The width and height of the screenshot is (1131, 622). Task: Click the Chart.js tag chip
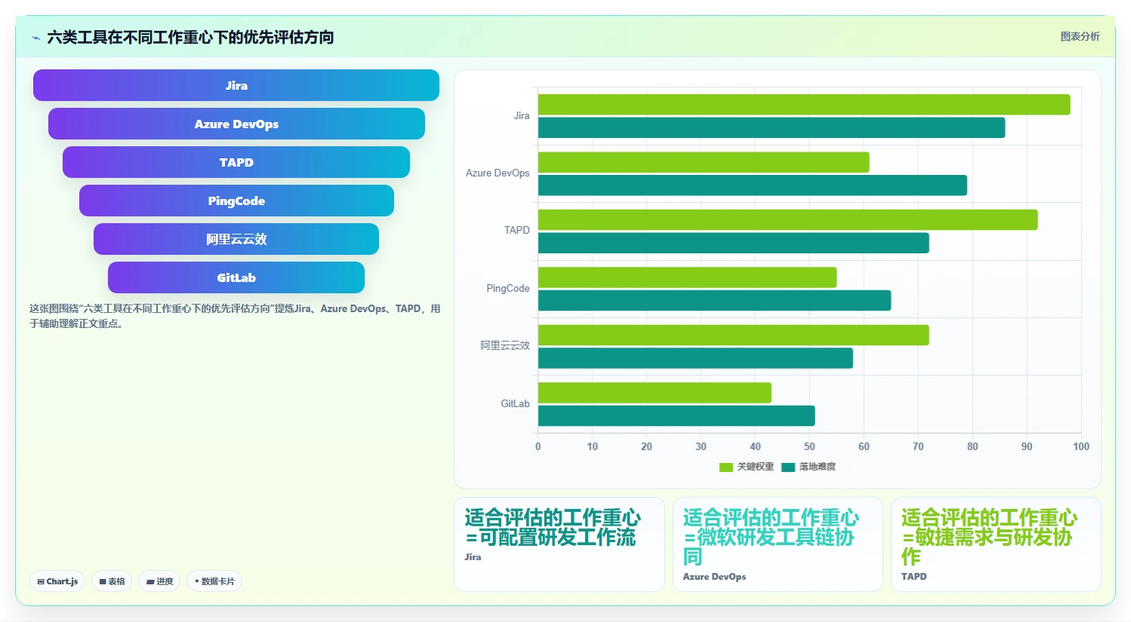[57, 581]
